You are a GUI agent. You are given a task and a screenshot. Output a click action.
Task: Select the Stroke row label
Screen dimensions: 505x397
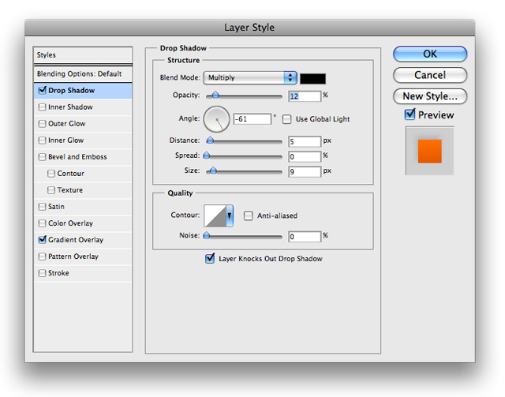pos(58,273)
